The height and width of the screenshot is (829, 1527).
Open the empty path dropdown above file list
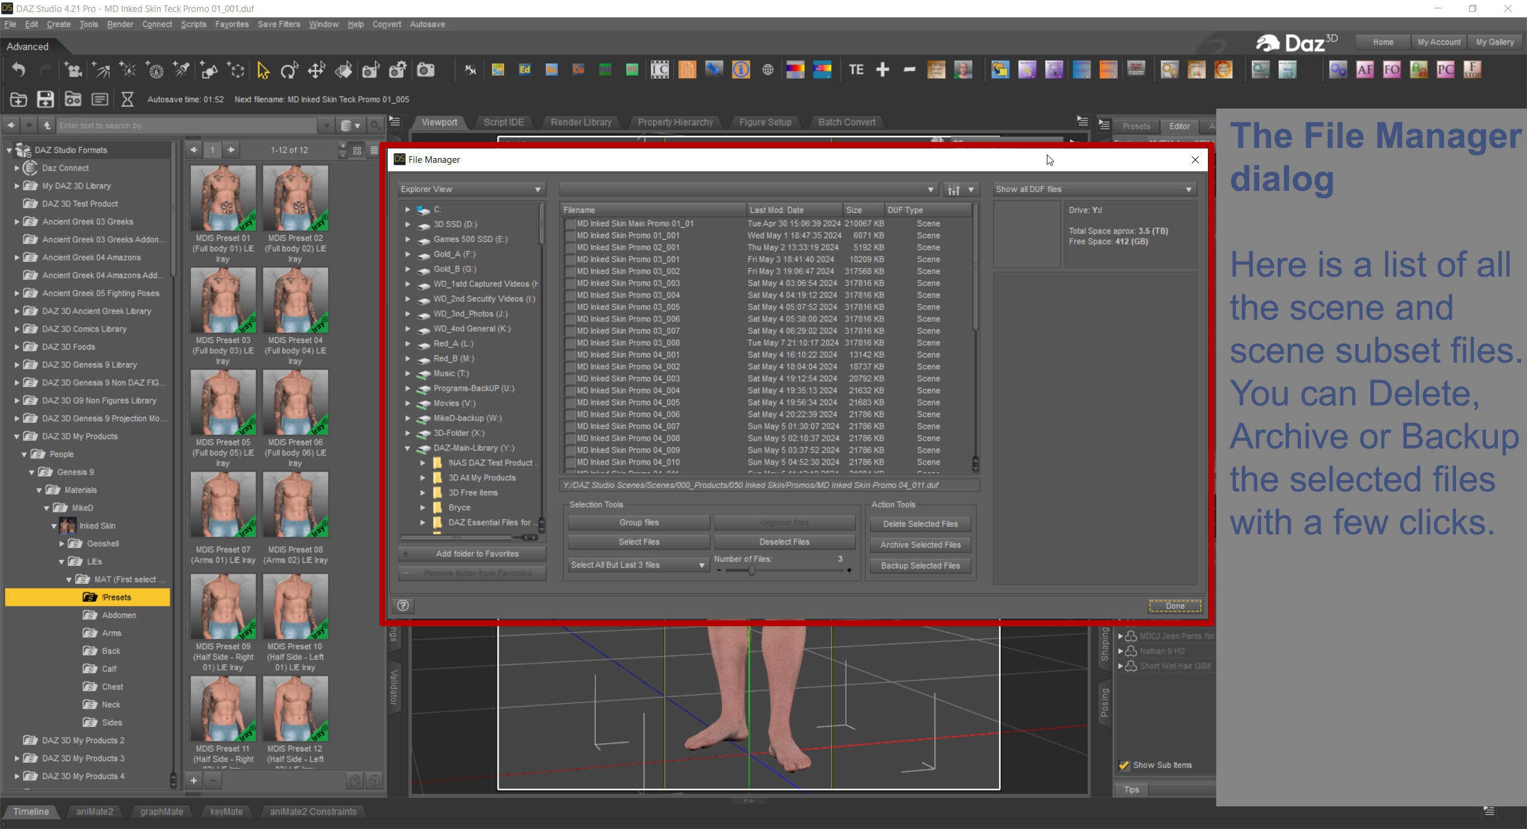[x=748, y=190]
